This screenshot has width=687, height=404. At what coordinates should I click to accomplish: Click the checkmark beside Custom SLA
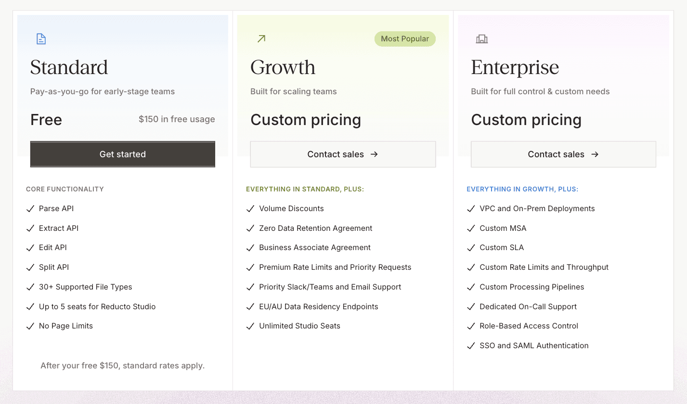[471, 248]
